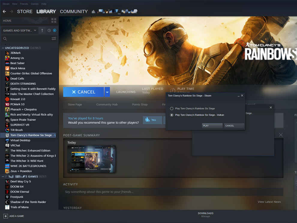The width and height of the screenshot is (297, 223).
Task: Go forward with the right arrow
Action: (12, 12)
